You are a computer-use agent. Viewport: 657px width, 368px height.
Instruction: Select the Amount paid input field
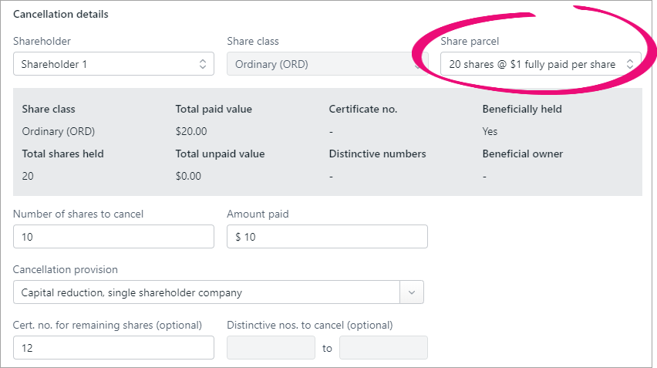[x=327, y=237]
